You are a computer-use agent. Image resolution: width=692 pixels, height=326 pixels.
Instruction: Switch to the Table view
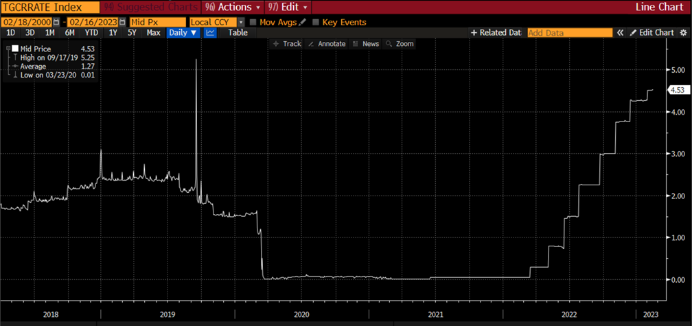(x=238, y=33)
